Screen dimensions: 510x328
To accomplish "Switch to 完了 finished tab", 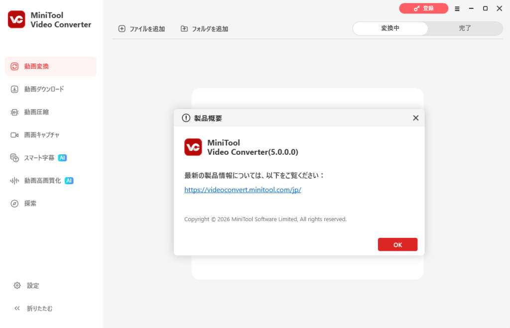I will click(x=465, y=28).
